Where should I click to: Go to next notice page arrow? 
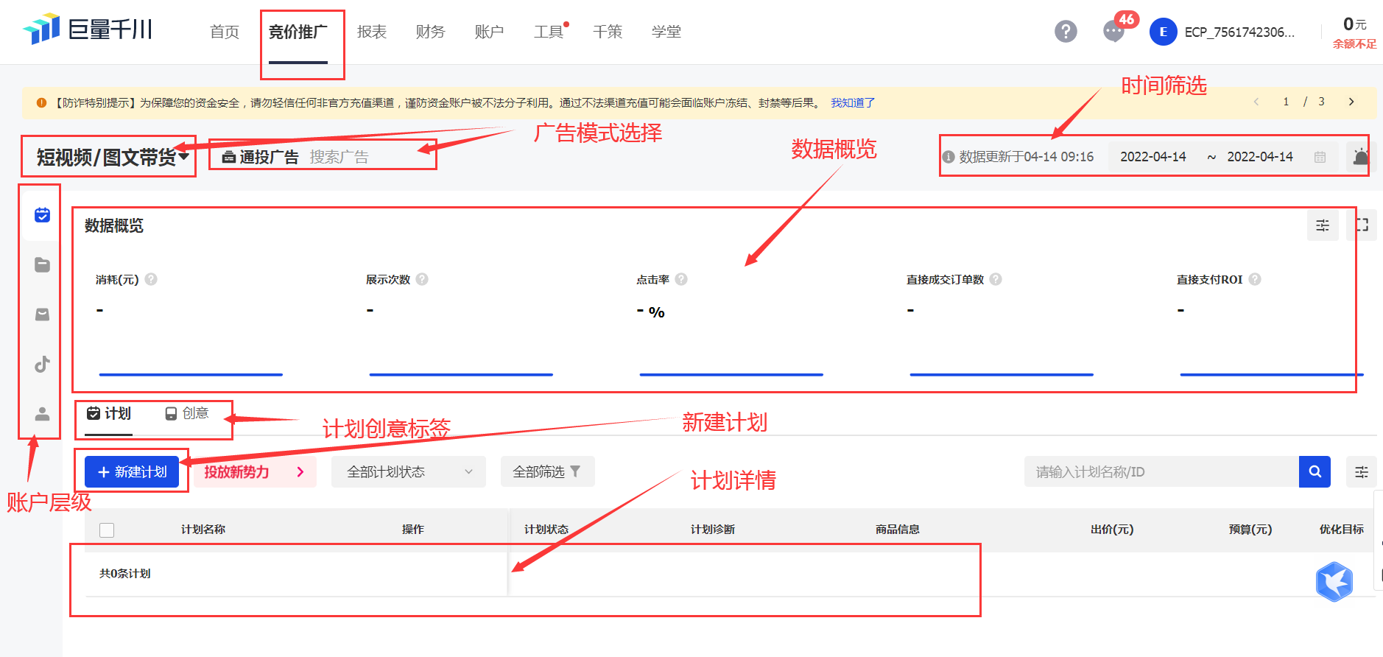(1351, 102)
